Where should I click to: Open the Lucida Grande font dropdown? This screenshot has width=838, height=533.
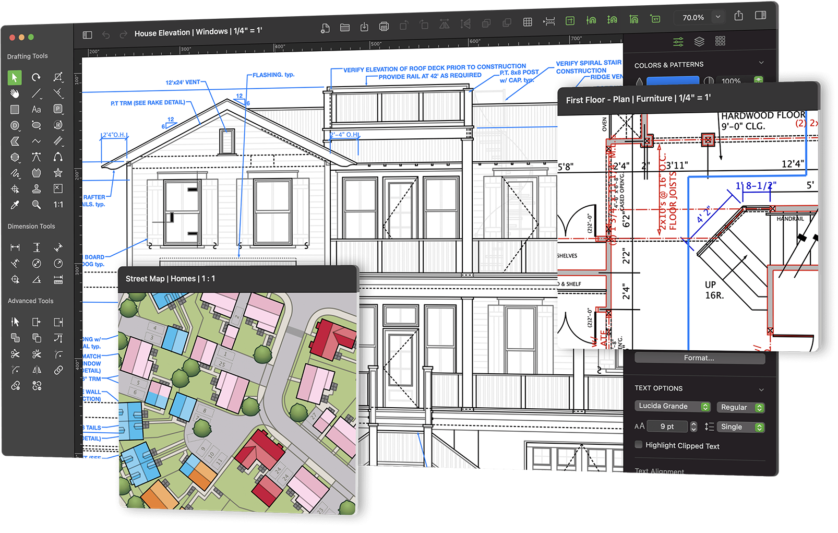click(672, 407)
